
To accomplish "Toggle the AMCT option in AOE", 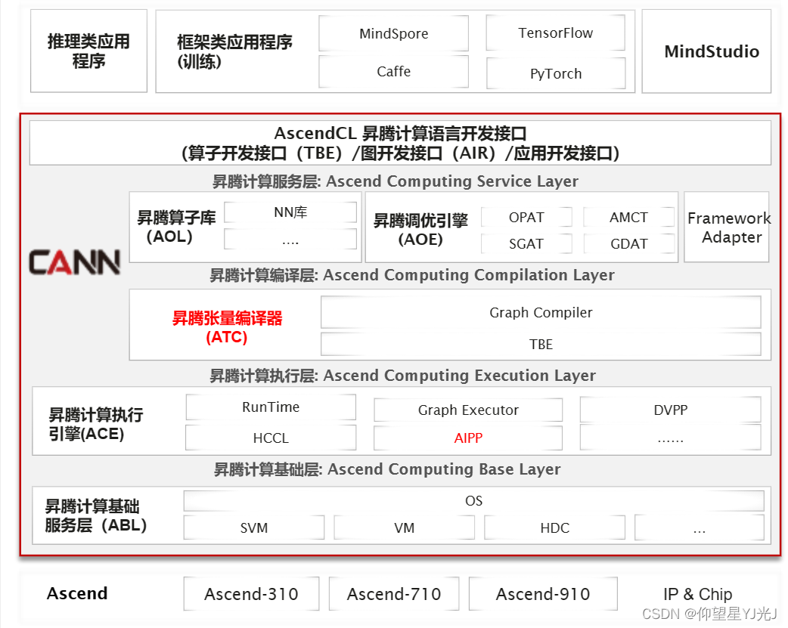I will click(629, 216).
